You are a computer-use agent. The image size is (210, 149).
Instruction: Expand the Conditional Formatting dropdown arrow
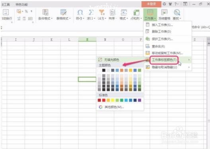52,18
